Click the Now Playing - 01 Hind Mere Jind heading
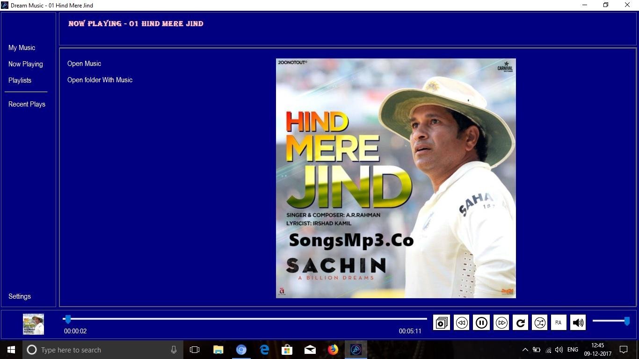Screen dimensions: 639x359 [x=136, y=23]
